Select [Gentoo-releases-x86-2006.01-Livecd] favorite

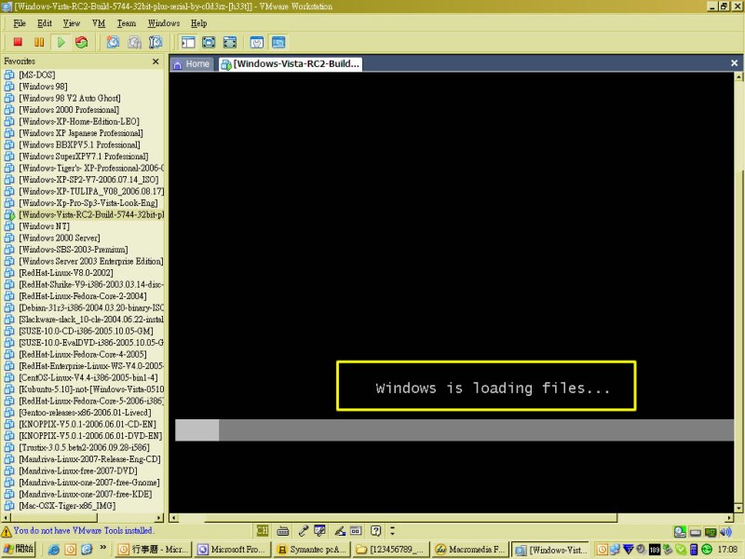click(x=85, y=413)
